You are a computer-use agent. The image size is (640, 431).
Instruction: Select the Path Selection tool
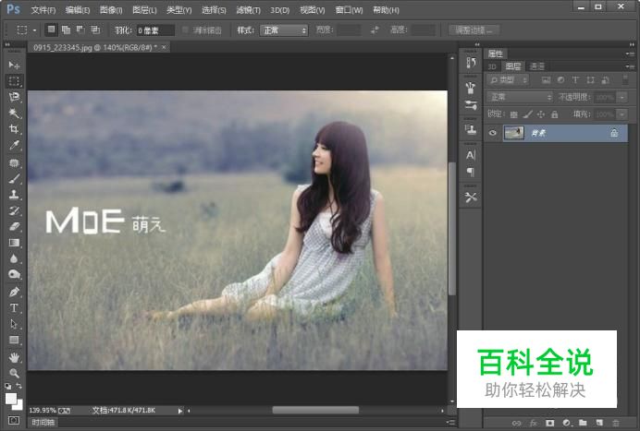point(14,324)
